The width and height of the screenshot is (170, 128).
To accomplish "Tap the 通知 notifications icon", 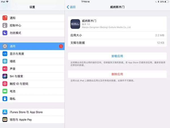I will pos(5,18).
